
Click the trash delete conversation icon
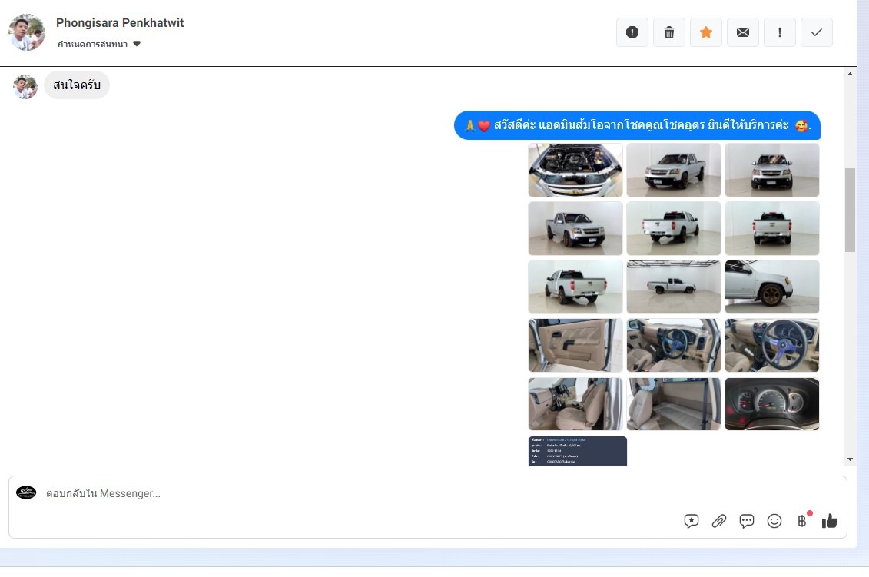(669, 32)
